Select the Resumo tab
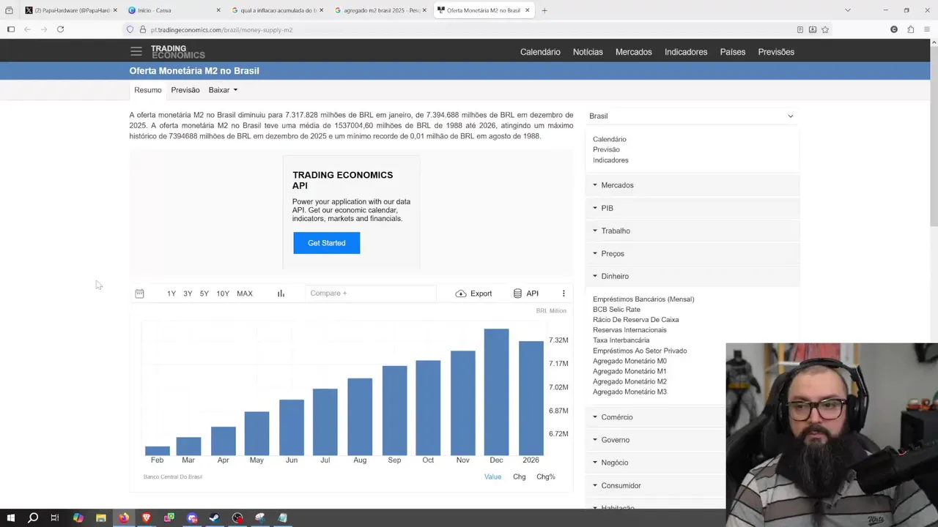 (x=147, y=90)
